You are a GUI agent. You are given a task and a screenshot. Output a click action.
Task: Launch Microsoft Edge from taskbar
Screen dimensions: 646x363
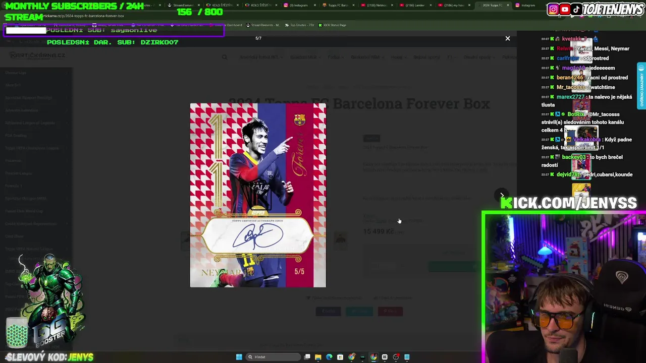(329, 357)
